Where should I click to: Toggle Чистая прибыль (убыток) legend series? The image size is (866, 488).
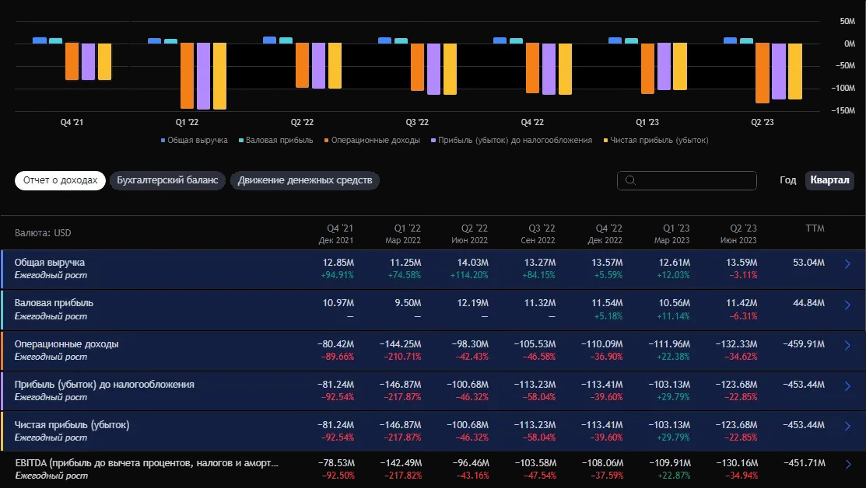pyautogui.click(x=656, y=140)
